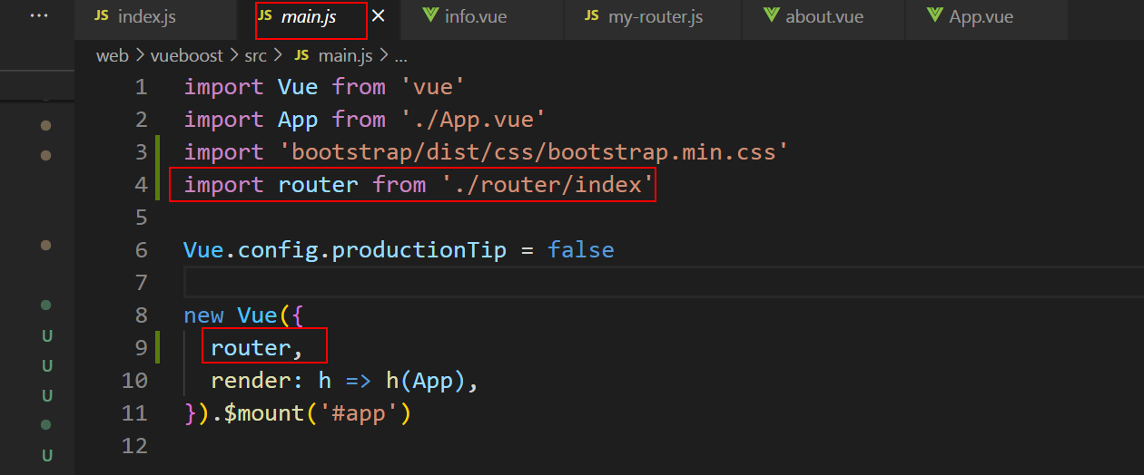The width and height of the screenshot is (1144, 475).
Task: Place cursor on empty line 7
Action: (545, 283)
